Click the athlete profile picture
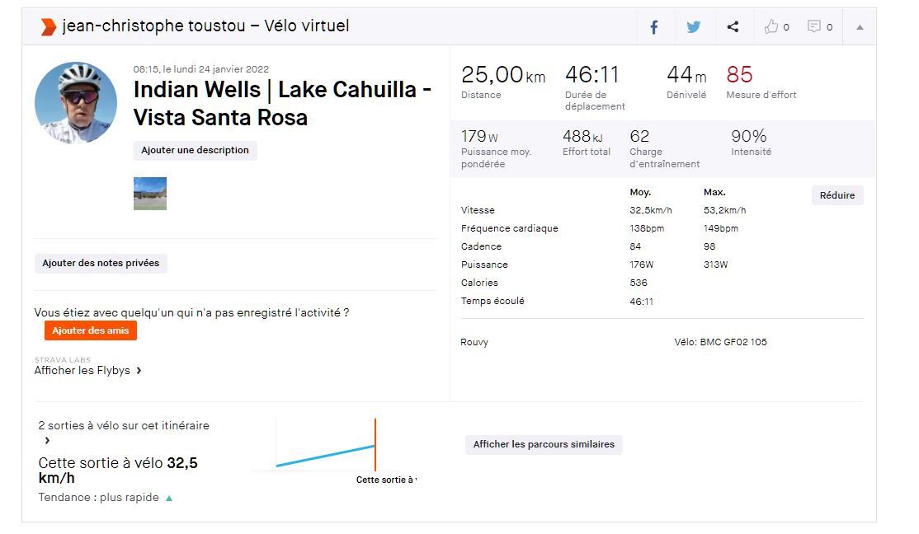Image resolution: width=919 pixels, height=534 pixels. point(76,102)
